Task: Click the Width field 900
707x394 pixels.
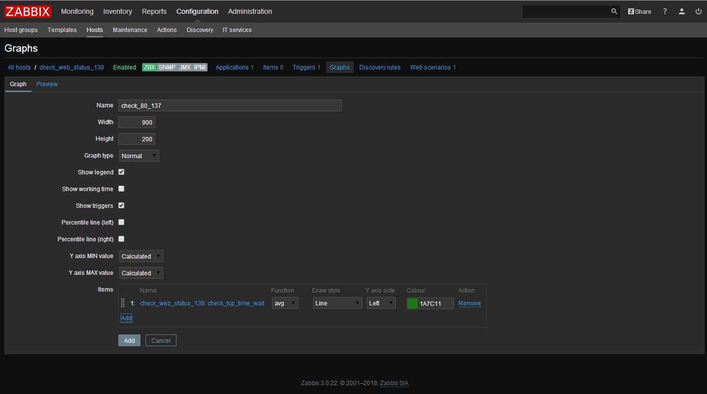Action: [x=137, y=122]
